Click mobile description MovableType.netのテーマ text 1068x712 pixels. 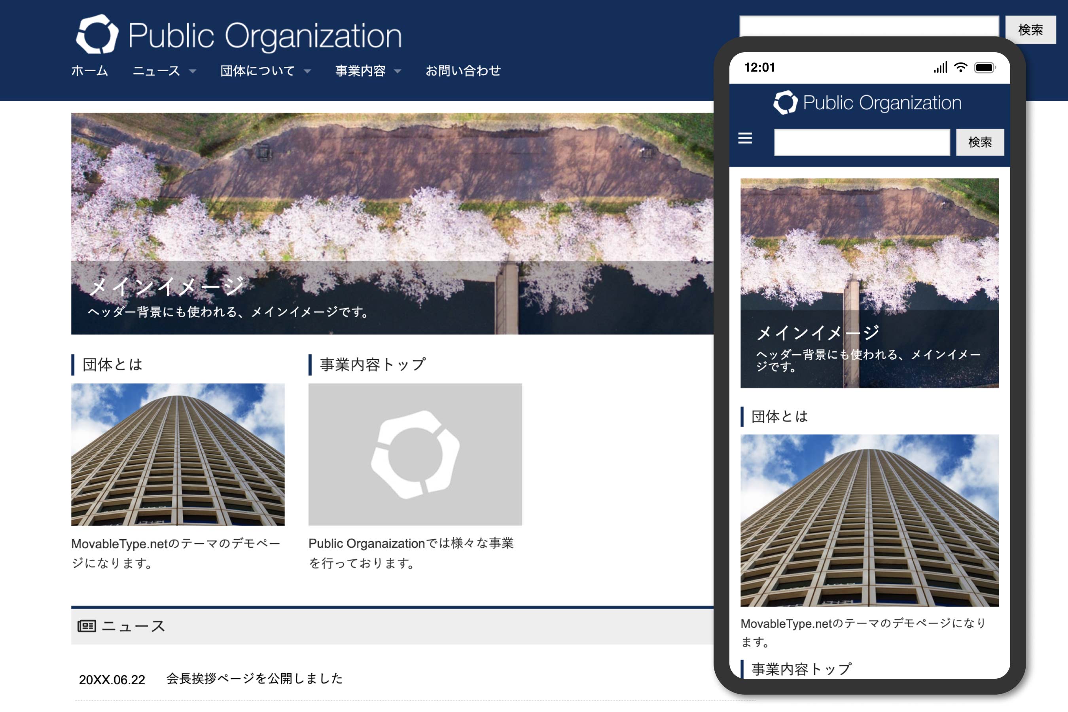click(x=863, y=632)
